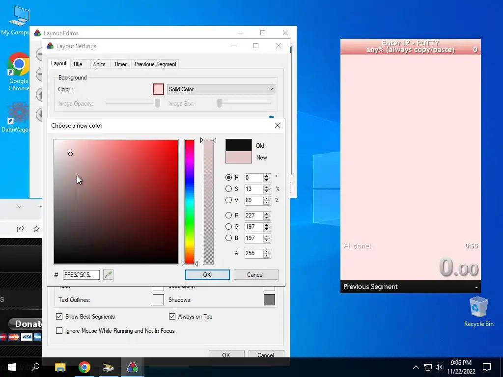The height and width of the screenshot is (377, 503).
Task: Enable Ignore Mouse While Running checkbox
Action: pyautogui.click(x=59, y=330)
